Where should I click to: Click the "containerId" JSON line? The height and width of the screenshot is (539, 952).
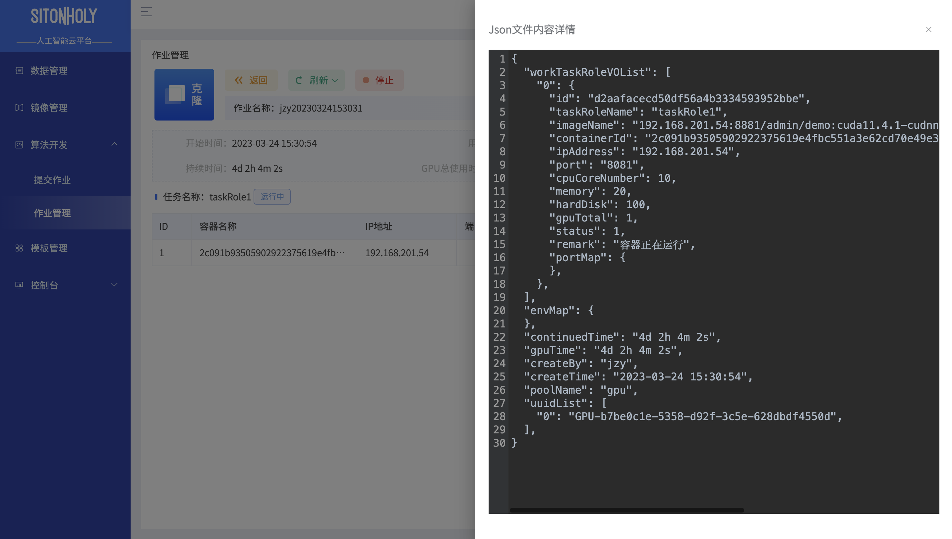[744, 138]
